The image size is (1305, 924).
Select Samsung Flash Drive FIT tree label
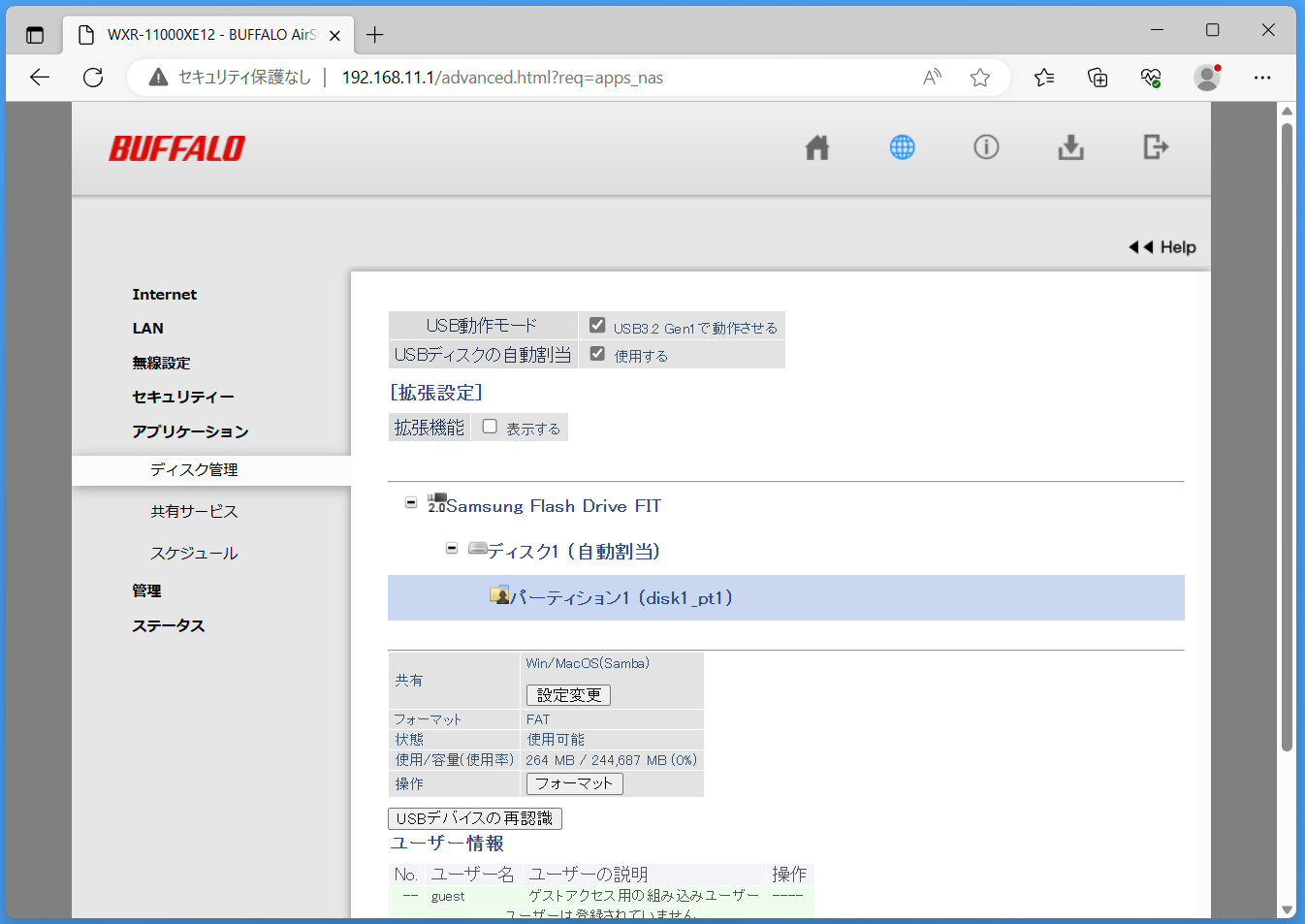[554, 506]
